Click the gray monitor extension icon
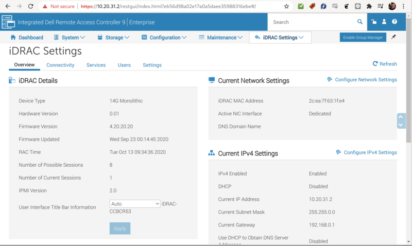This screenshot has height=246, width=412. (x=335, y=6)
